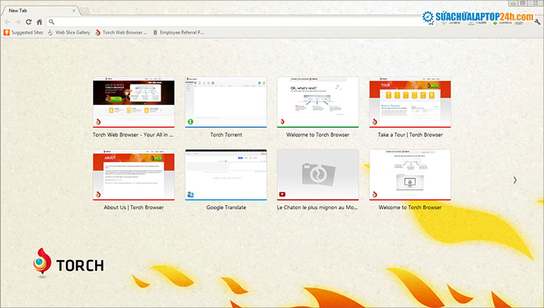The image size is (544, 308).
Task: Click the forward navigation arrow
Action: (18, 22)
